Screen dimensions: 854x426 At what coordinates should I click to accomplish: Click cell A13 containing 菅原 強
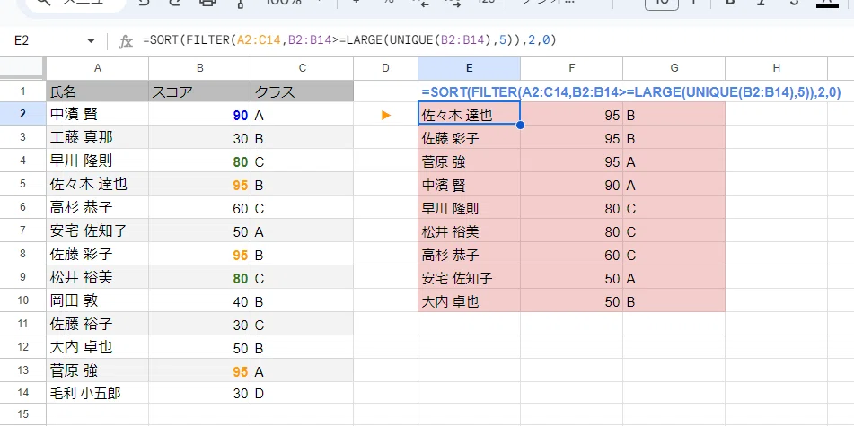point(98,370)
